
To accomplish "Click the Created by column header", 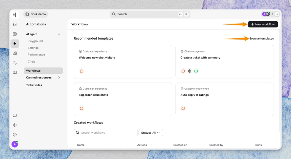I will tap(216, 145).
